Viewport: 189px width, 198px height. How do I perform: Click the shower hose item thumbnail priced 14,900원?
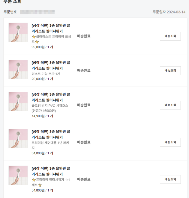click(18, 101)
